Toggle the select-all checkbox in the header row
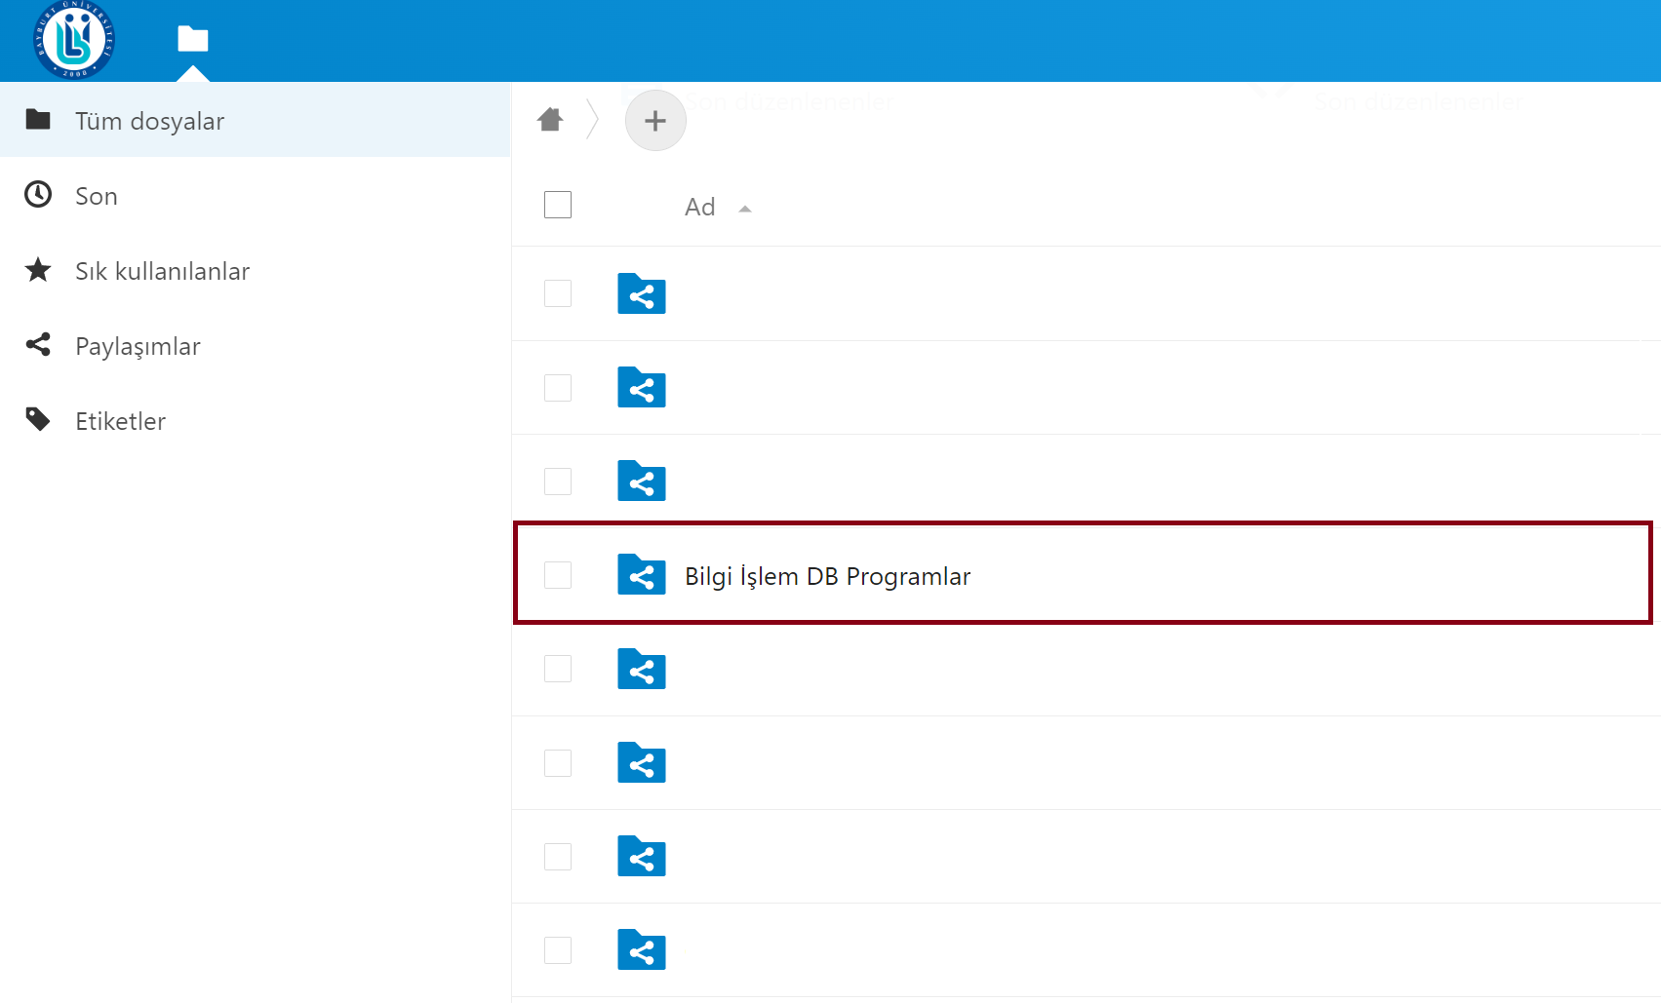 click(558, 205)
